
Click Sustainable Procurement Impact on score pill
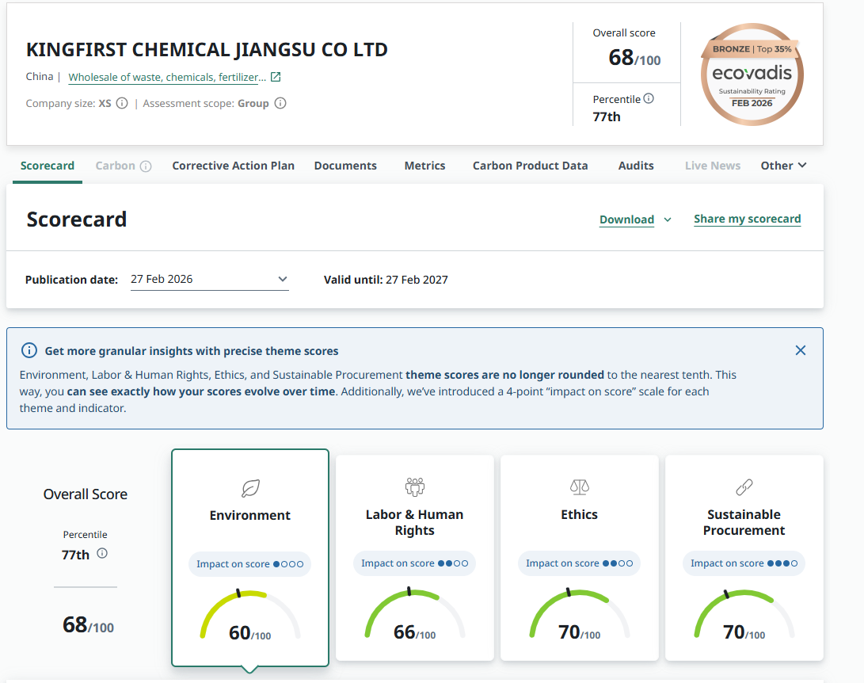click(744, 563)
